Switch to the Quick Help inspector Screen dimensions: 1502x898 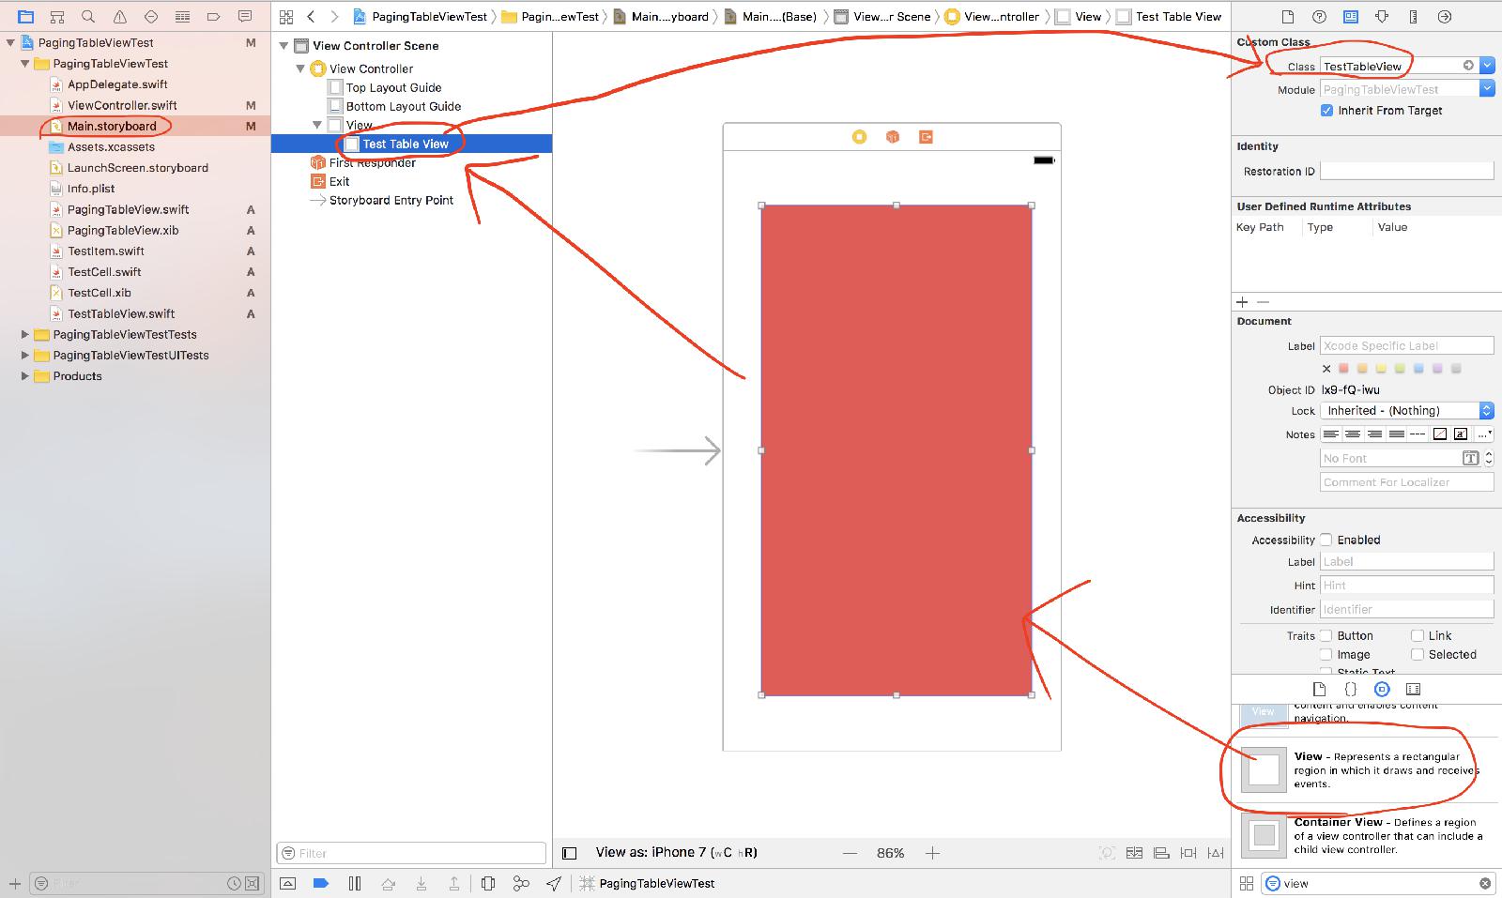[x=1319, y=16]
